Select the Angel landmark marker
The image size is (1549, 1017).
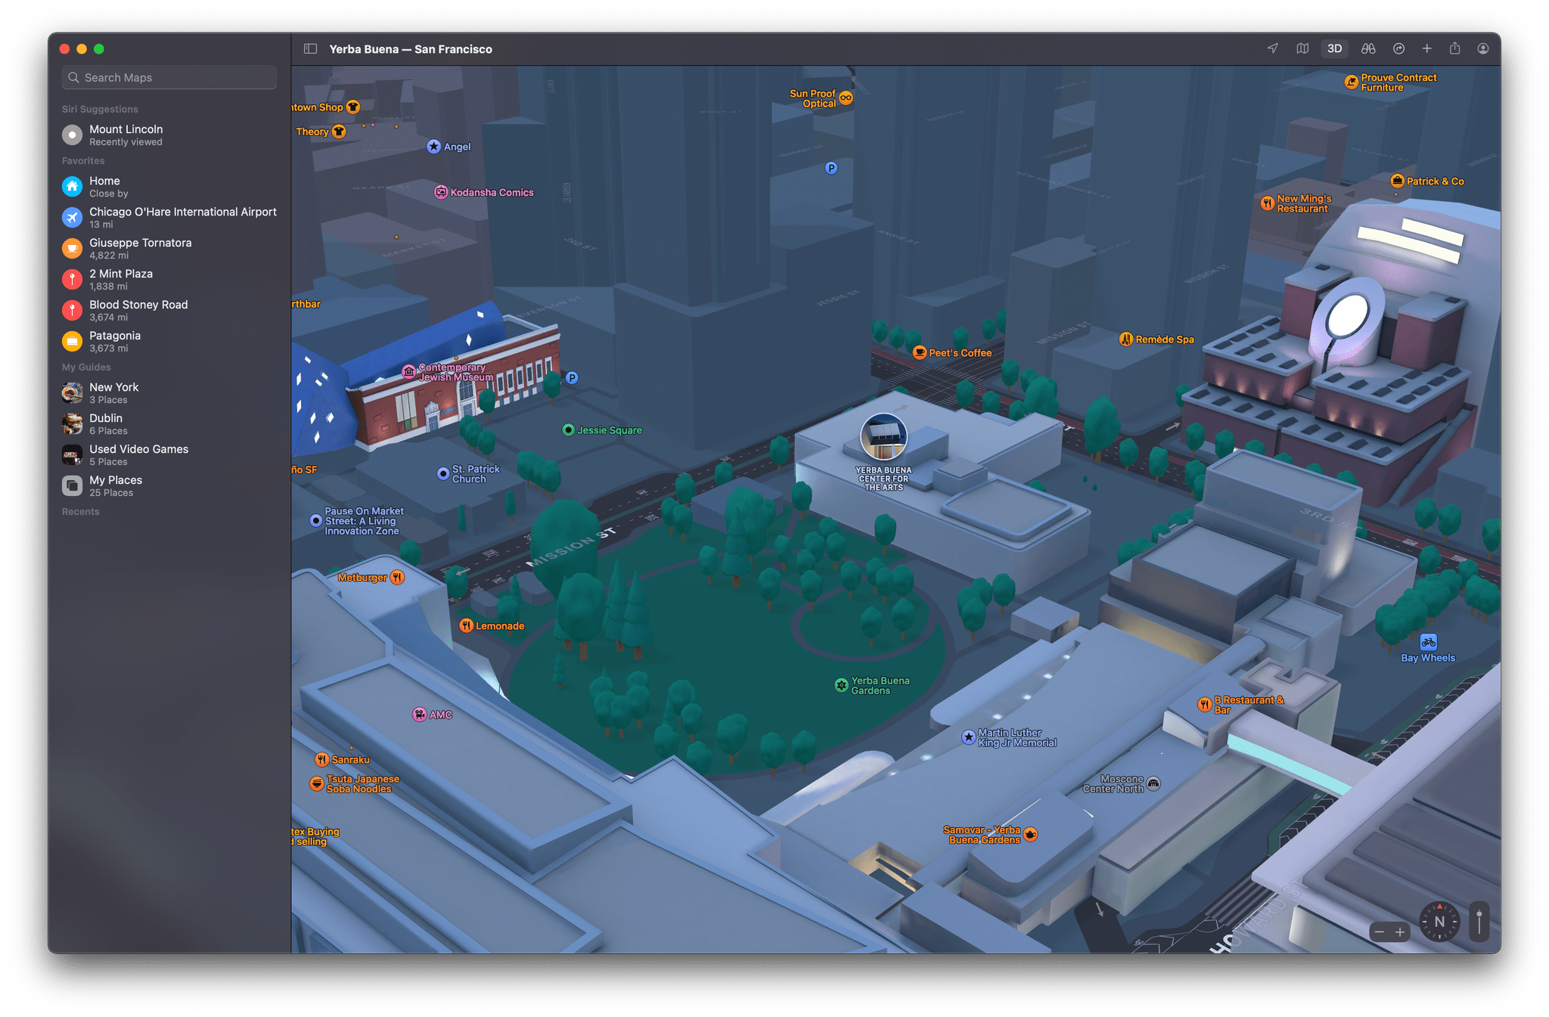[x=433, y=147]
